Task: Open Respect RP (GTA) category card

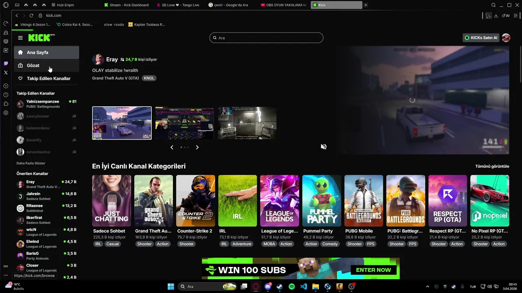Action: point(447,201)
